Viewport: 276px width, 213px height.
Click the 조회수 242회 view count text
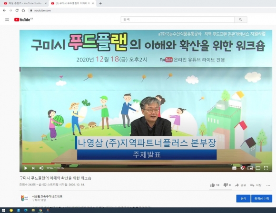(27, 184)
